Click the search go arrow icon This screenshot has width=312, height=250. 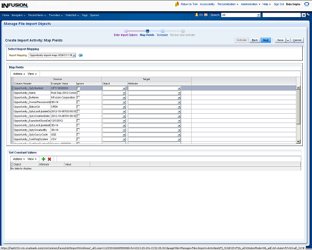(x=304, y=15)
